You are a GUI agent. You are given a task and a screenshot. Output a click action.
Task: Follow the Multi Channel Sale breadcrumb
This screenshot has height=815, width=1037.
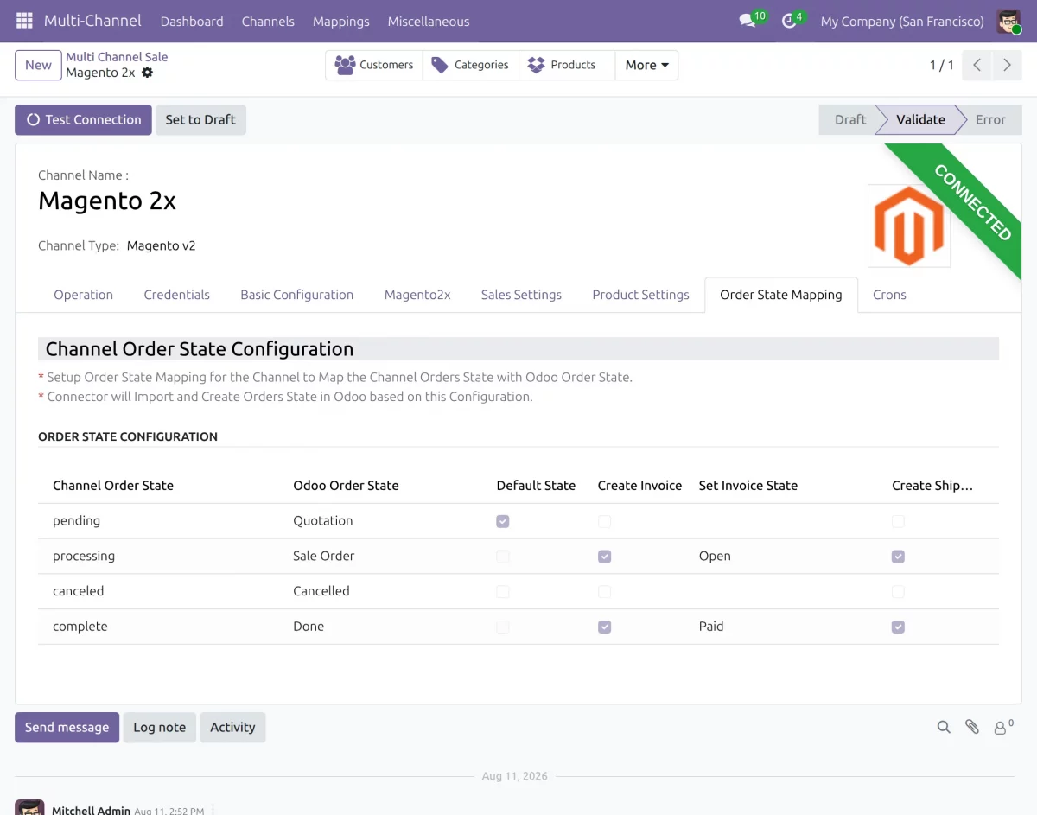point(117,57)
